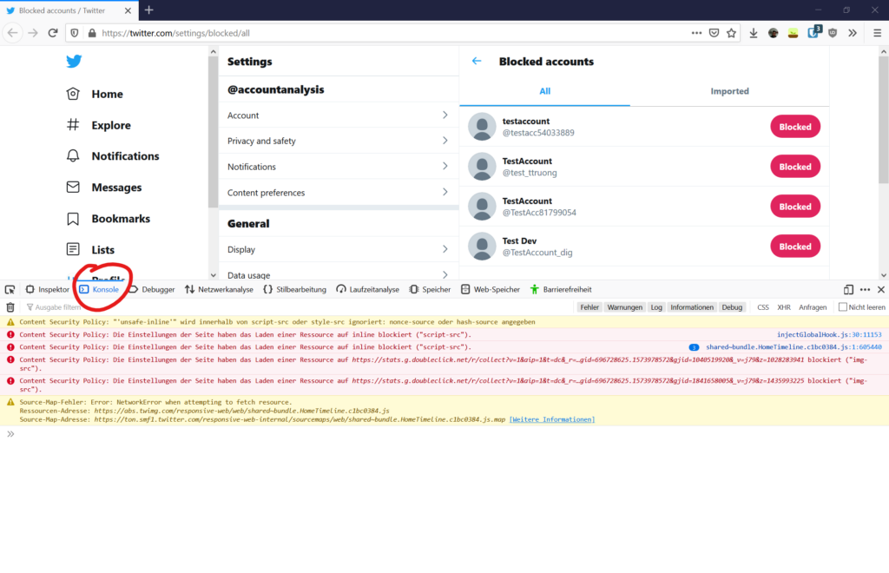The height and width of the screenshot is (573, 889).
Task: Toggle Informationen console filter
Action: [x=692, y=307]
